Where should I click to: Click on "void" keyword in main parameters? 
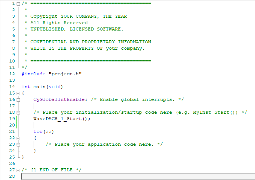(x=55, y=87)
